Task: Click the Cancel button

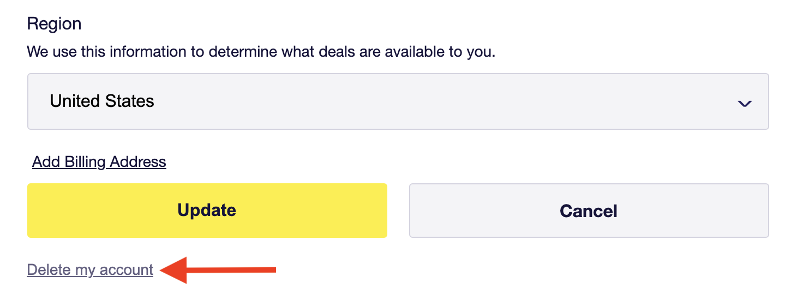Action: [589, 211]
